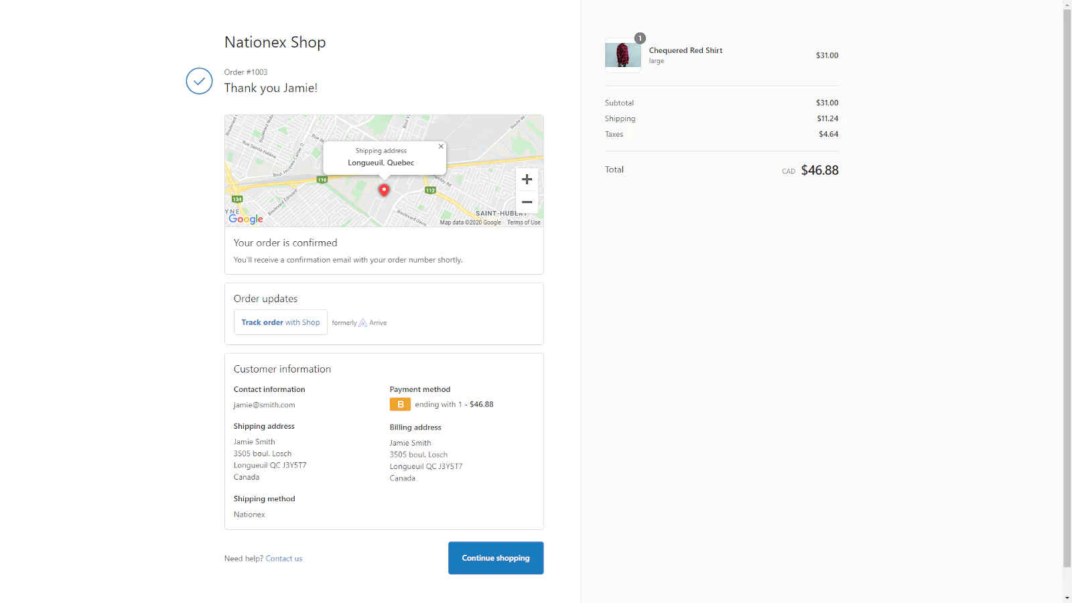This screenshot has width=1072, height=603.
Task: Open the Chequered Red Shirt thumbnail
Action: pos(623,55)
